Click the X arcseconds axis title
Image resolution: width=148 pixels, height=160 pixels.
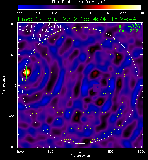[x=80, y=156]
